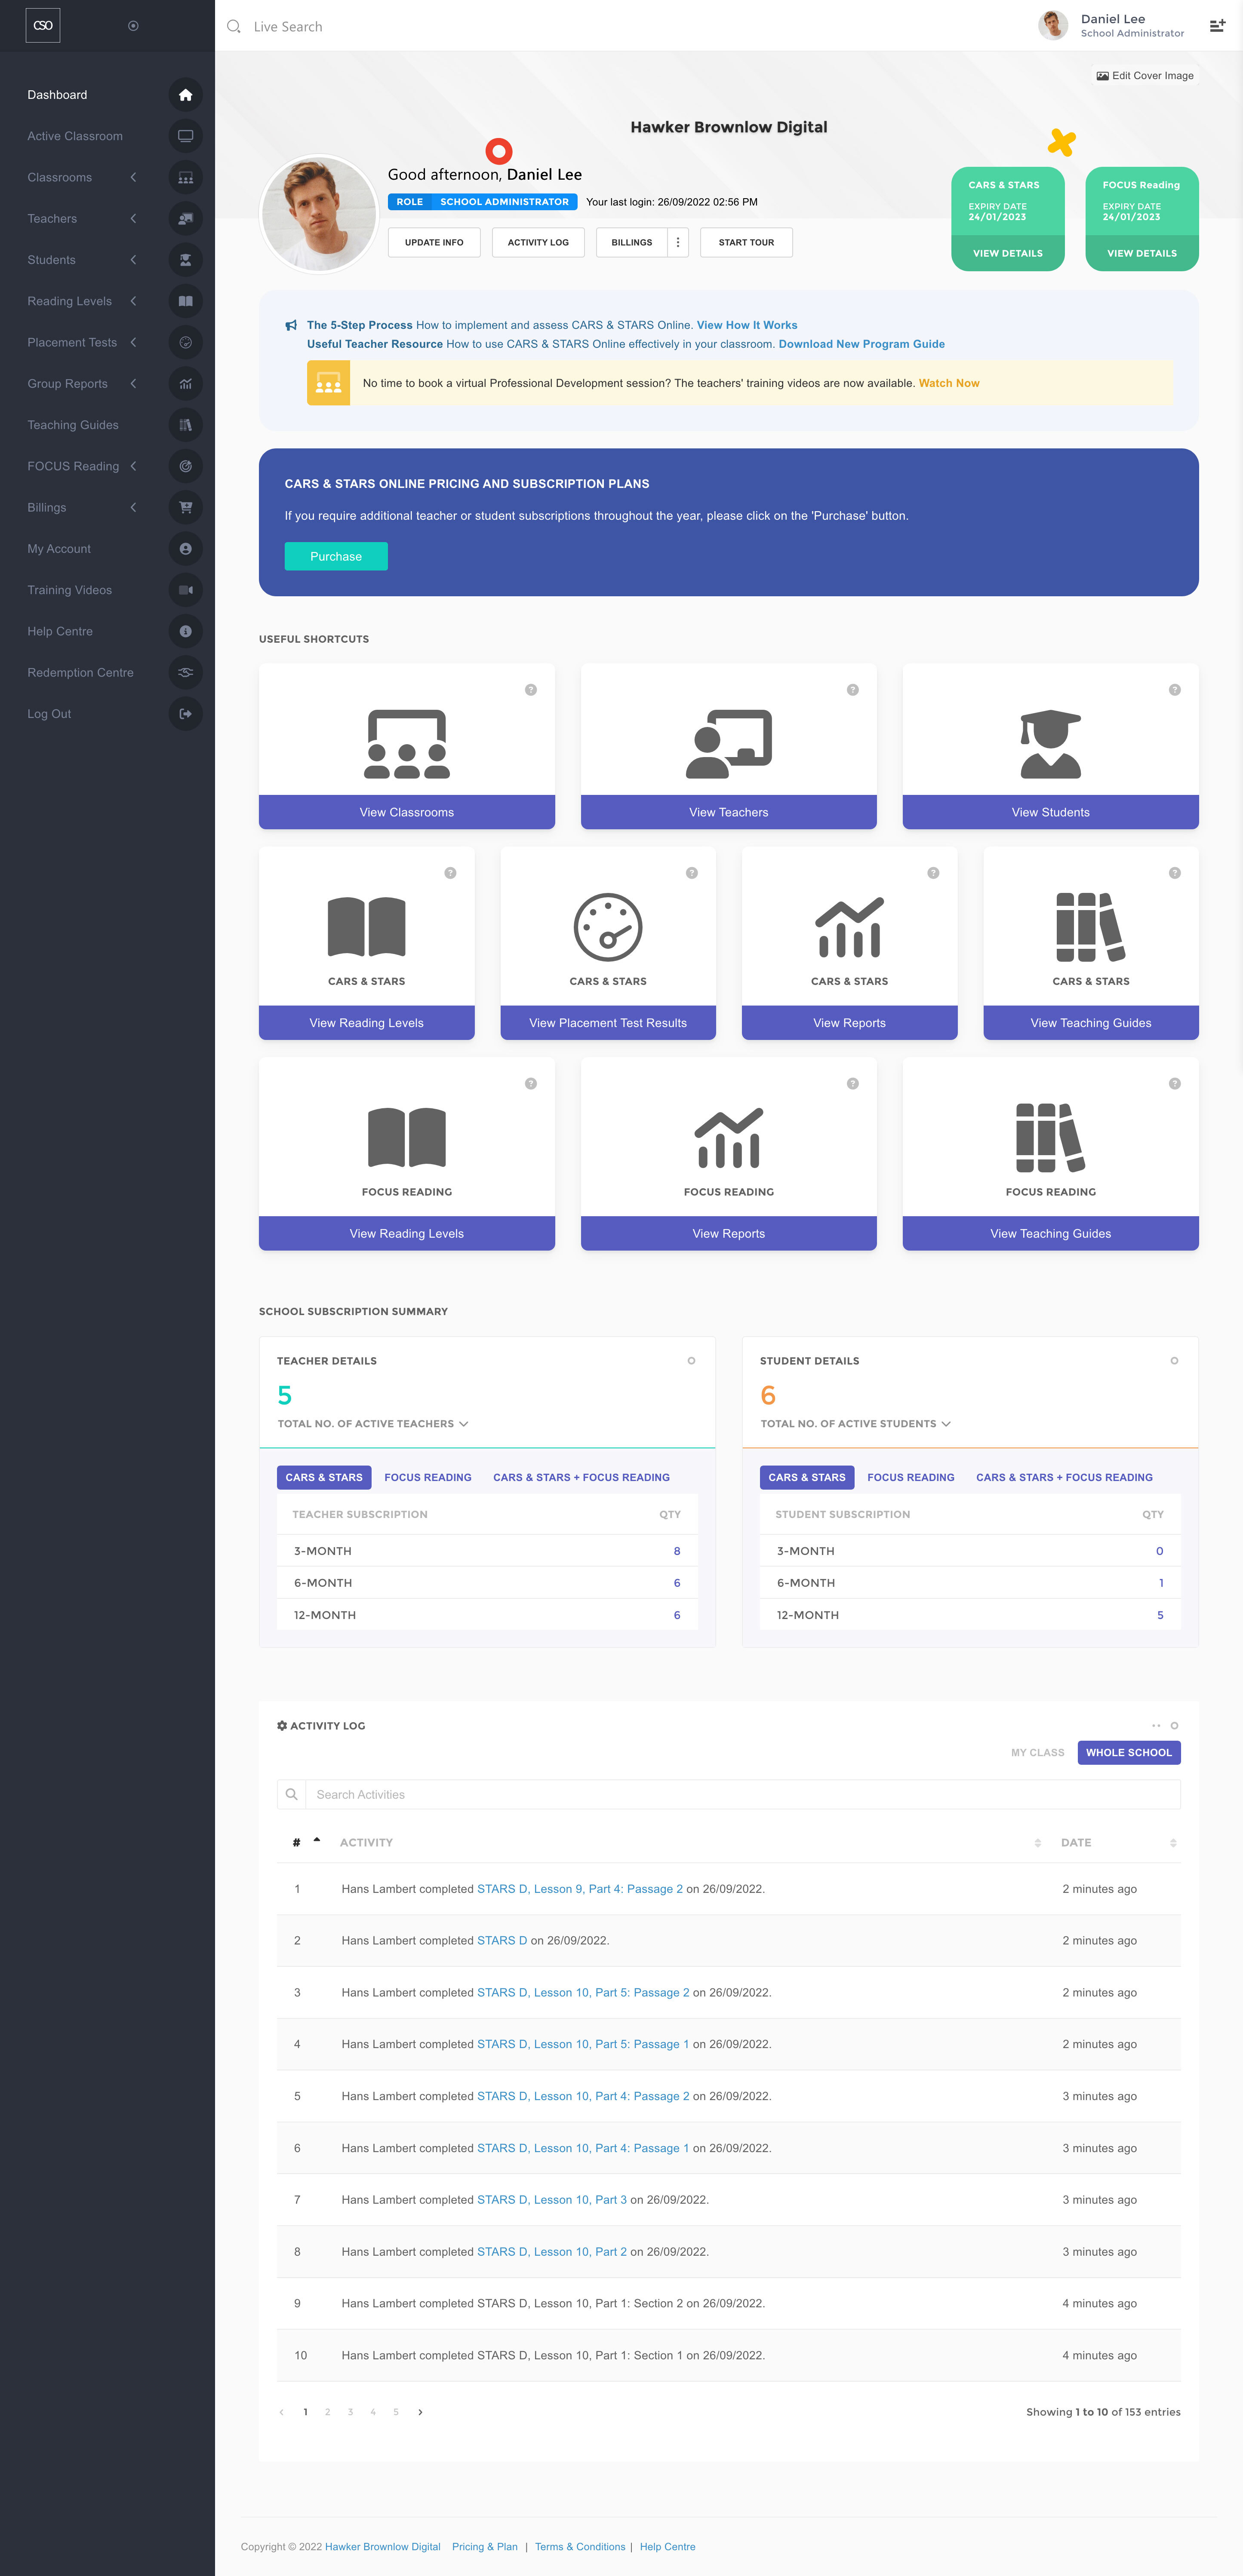Select teacher FOCUS READING tab

click(428, 1478)
